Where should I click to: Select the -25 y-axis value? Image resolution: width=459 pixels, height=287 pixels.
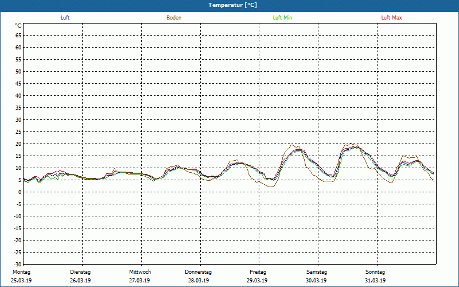click(18, 252)
